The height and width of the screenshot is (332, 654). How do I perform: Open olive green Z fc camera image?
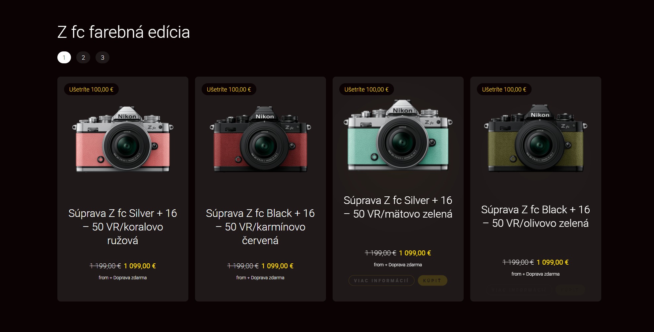click(x=536, y=138)
